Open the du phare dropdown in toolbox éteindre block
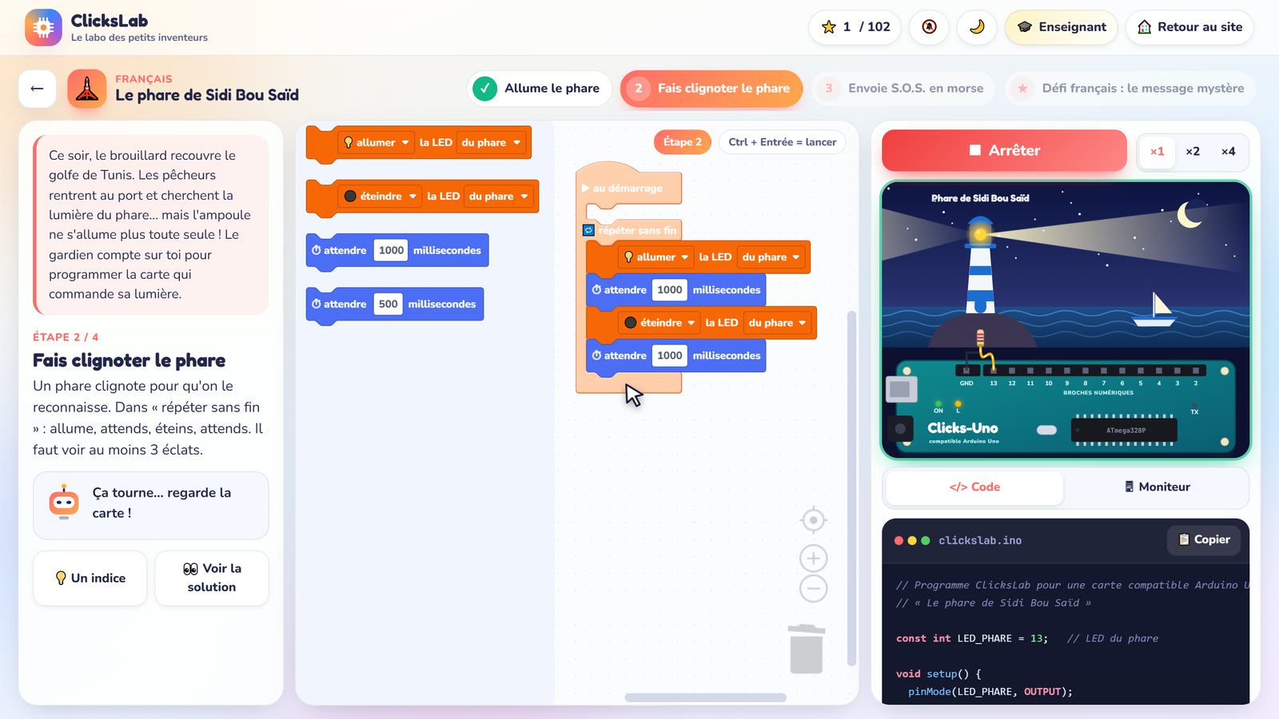Image resolution: width=1279 pixels, height=719 pixels. pyautogui.click(x=499, y=197)
